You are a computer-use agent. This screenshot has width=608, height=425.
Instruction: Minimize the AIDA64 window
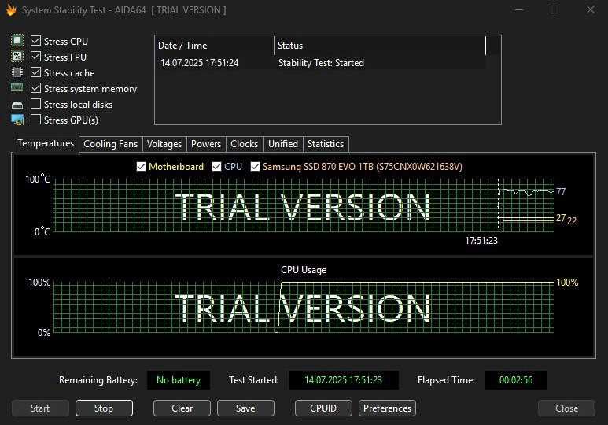click(519, 9)
